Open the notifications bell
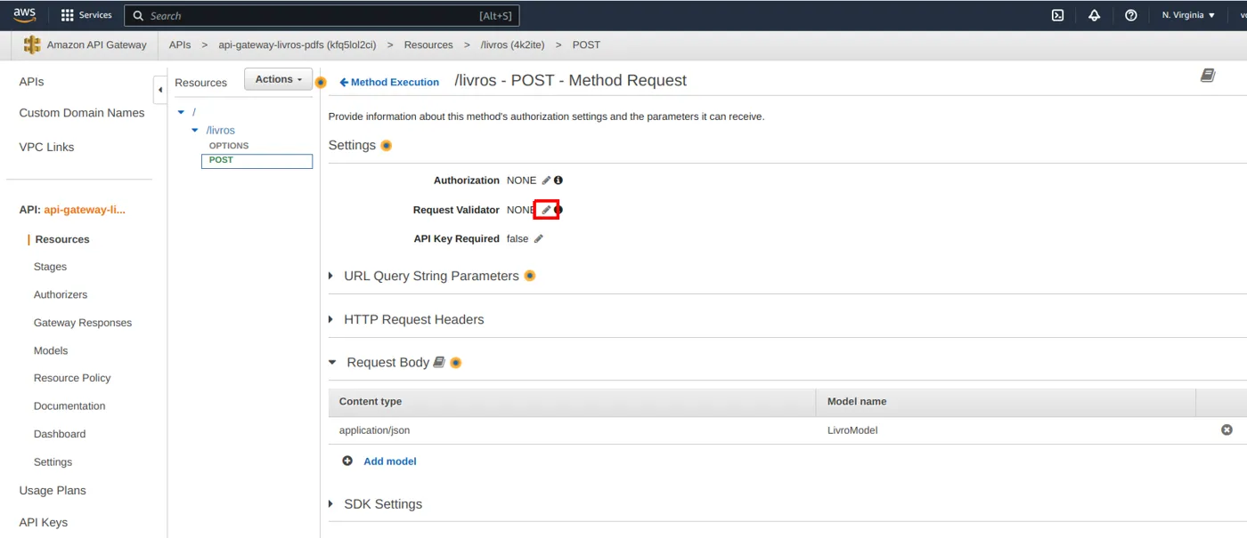 coord(1094,15)
